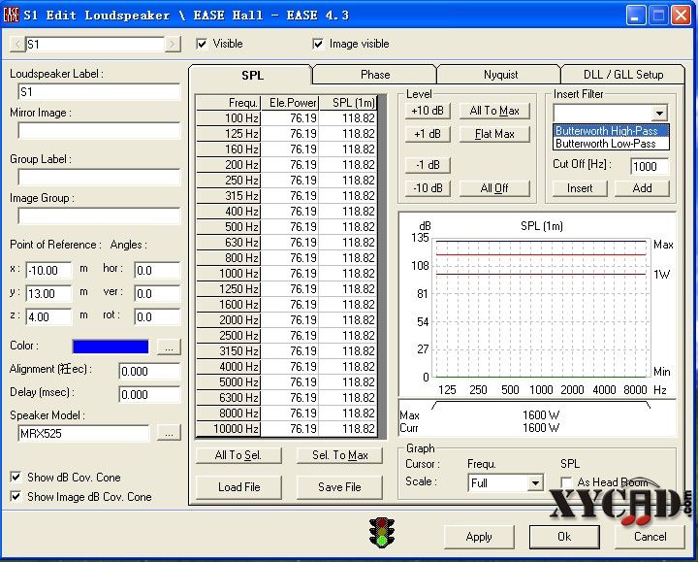
Task: Click the -1 dB level button
Action: tap(428, 165)
